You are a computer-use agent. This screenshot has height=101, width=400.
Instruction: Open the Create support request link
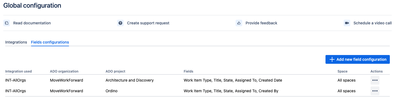[148, 23]
